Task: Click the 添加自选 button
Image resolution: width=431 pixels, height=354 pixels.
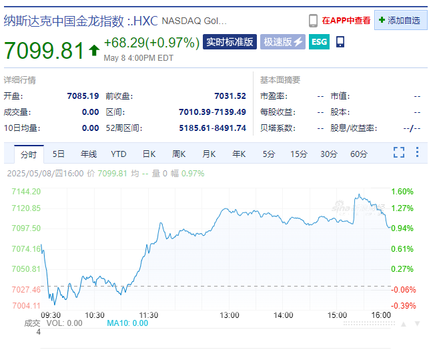Action: 401,20
